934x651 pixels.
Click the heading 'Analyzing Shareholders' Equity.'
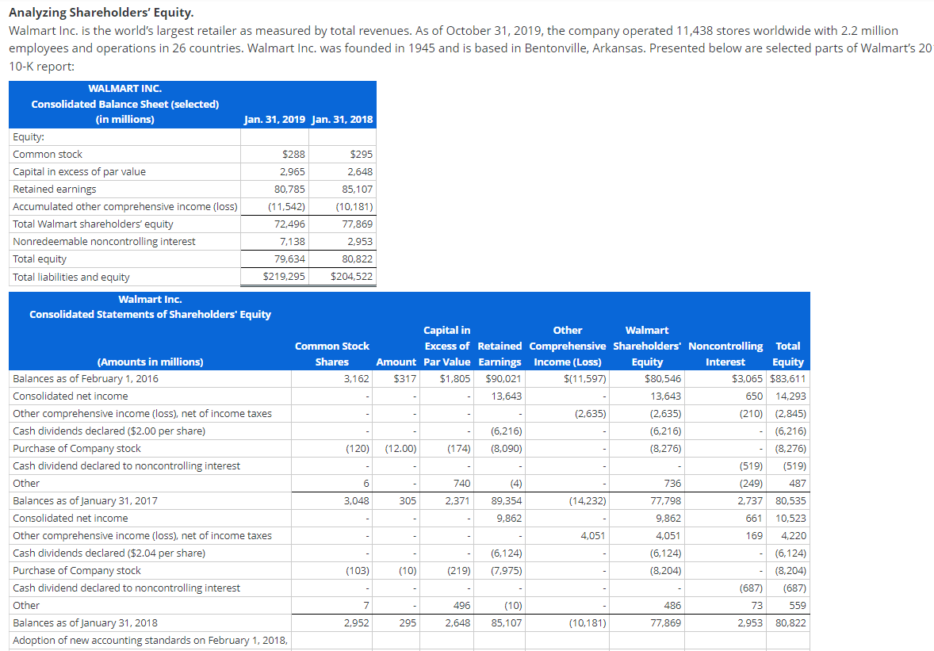[x=101, y=13]
